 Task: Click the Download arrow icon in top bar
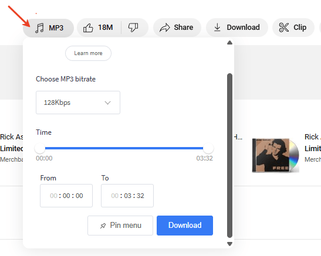pyautogui.click(x=217, y=28)
